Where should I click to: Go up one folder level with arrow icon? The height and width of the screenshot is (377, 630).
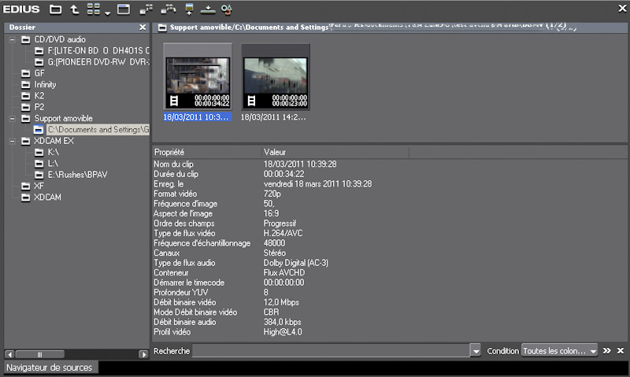(x=74, y=9)
